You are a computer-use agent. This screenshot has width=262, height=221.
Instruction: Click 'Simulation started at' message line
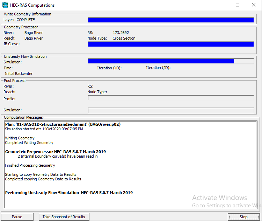44,129
